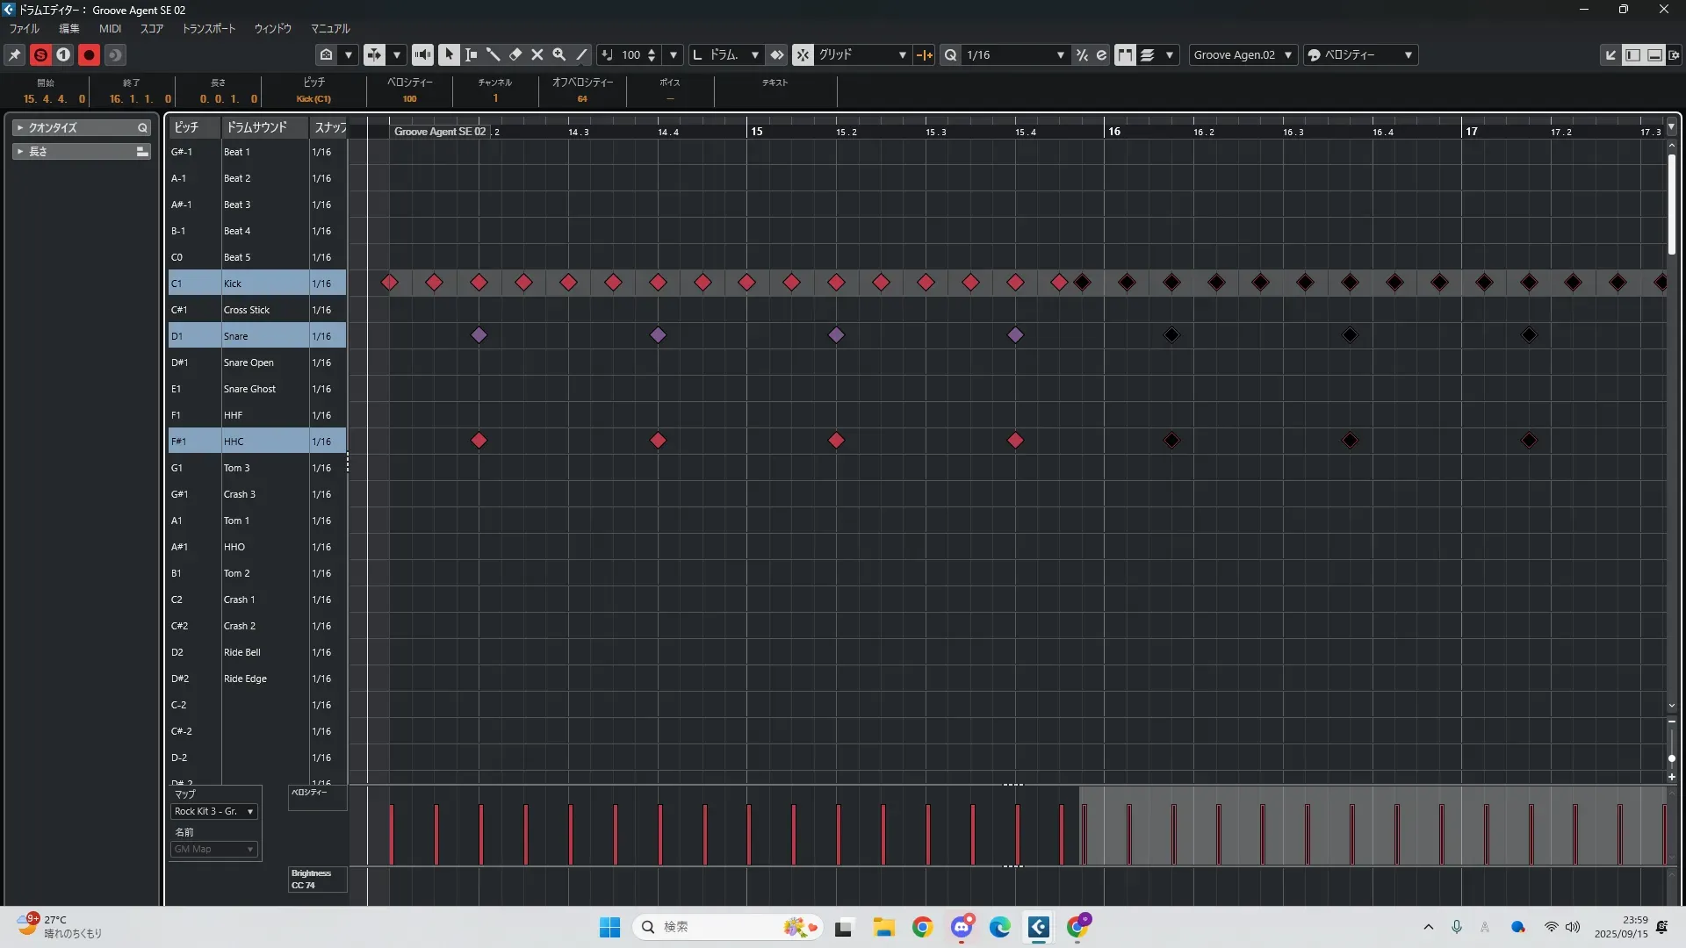Viewport: 1686px width, 948px height.
Task: Toggle Solo editor button
Action: coord(40,54)
